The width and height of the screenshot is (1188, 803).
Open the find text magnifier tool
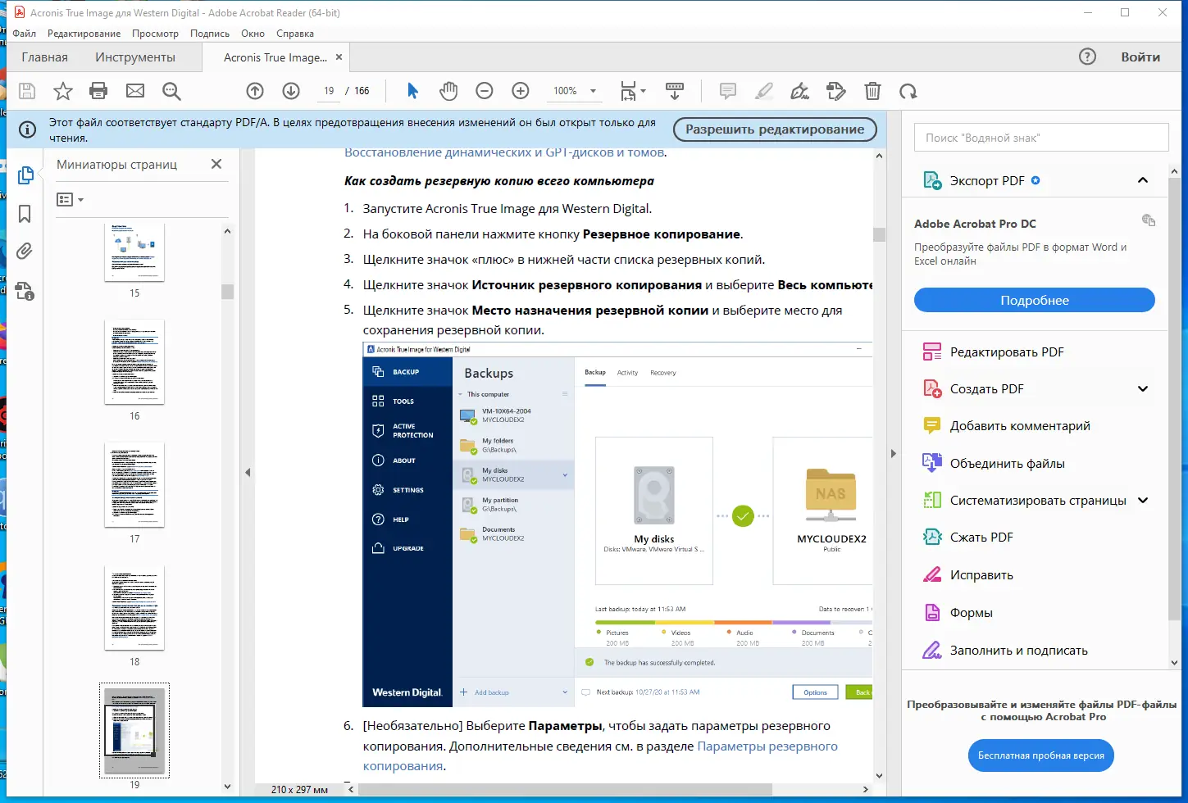[x=171, y=91]
